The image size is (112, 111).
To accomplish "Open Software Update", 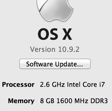I will click(55, 64).
